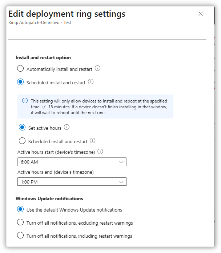The height and width of the screenshot is (253, 221).
Task: Select Automatically install and restart radio button
Action: point(21,69)
